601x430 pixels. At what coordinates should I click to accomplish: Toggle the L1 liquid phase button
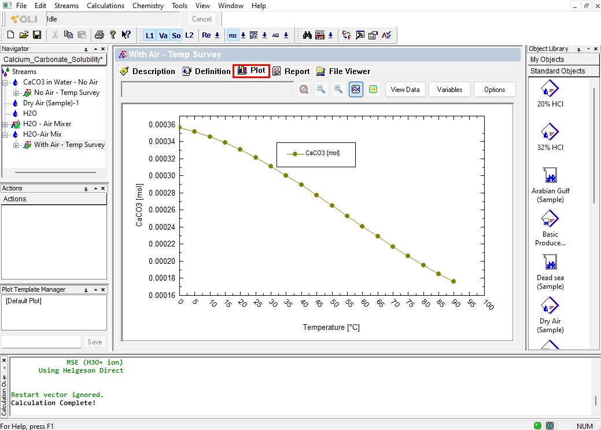pyautogui.click(x=150, y=35)
